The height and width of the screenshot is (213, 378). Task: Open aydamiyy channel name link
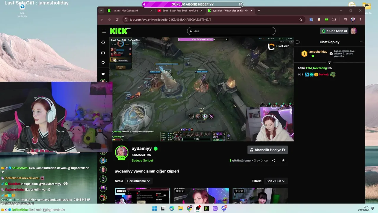(142, 149)
